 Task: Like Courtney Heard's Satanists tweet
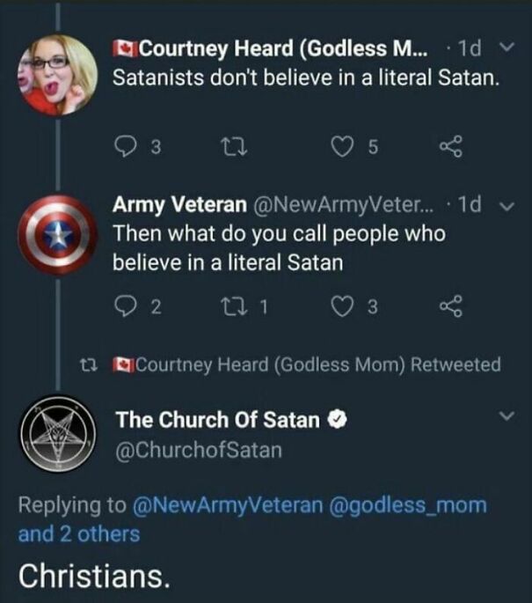coord(339,148)
